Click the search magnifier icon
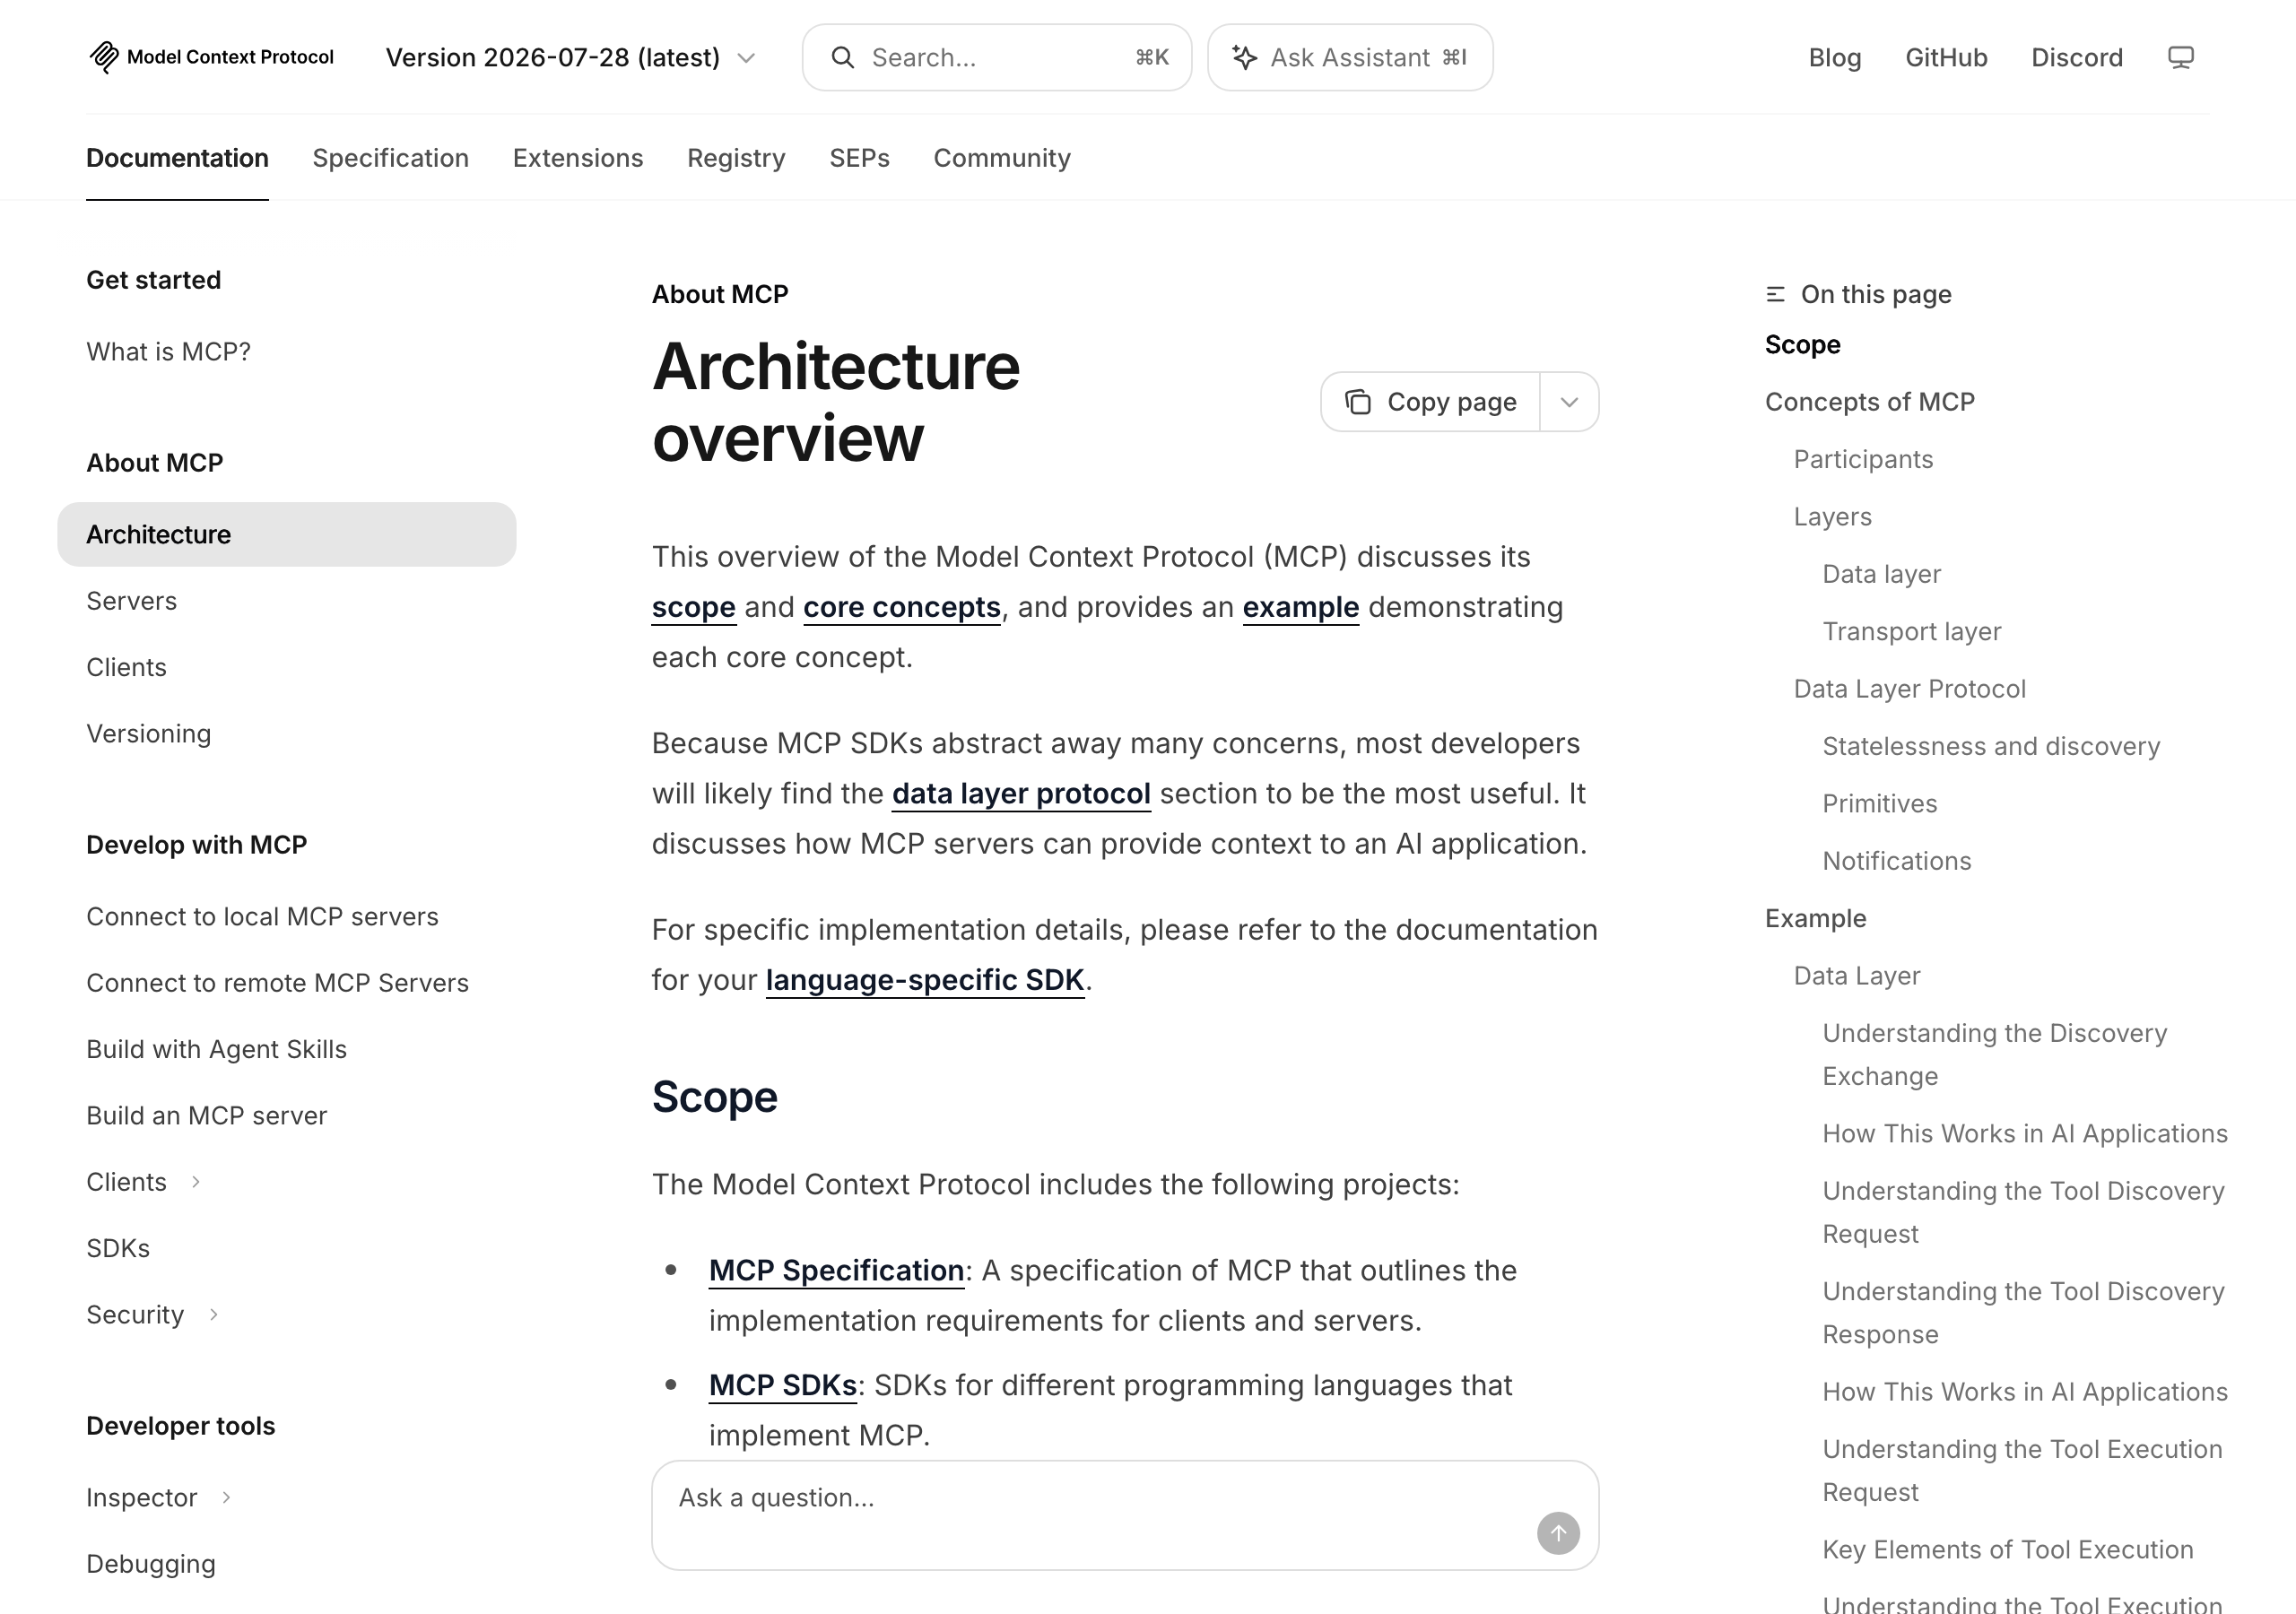This screenshot has height=1614, width=2296. point(843,58)
